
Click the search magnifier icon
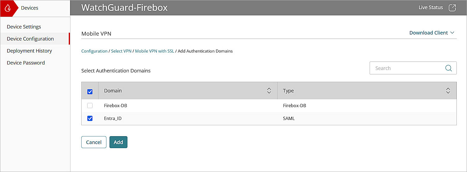449,68
